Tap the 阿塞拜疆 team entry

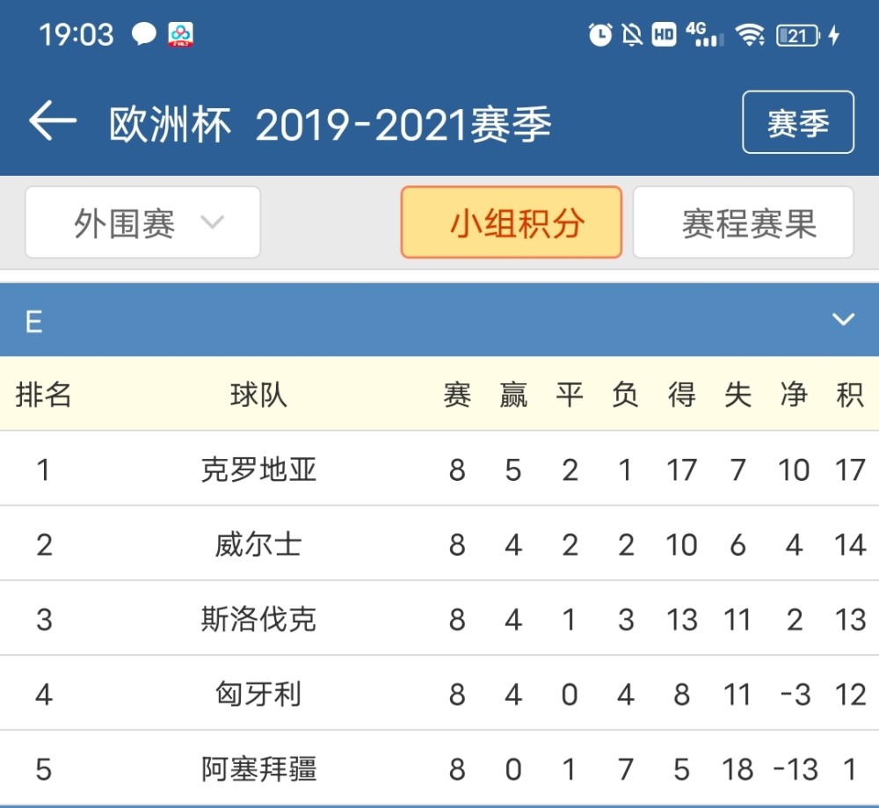[258, 769]
